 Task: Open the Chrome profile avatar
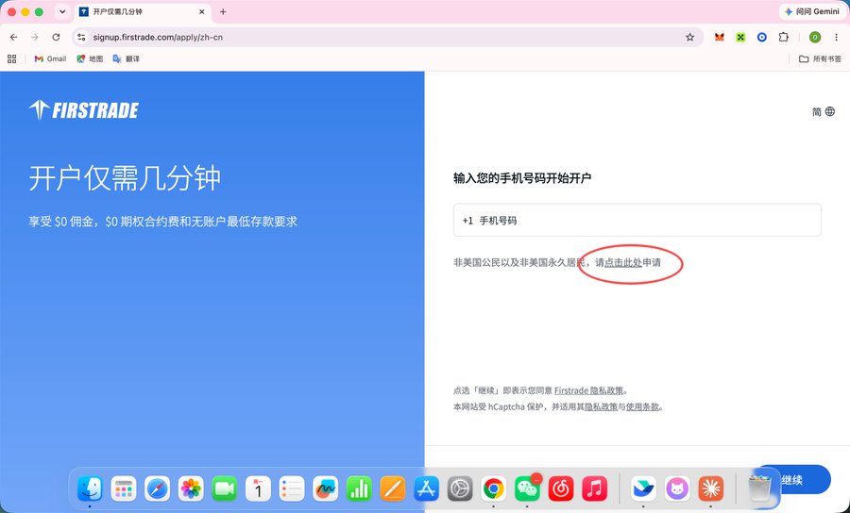815,38
